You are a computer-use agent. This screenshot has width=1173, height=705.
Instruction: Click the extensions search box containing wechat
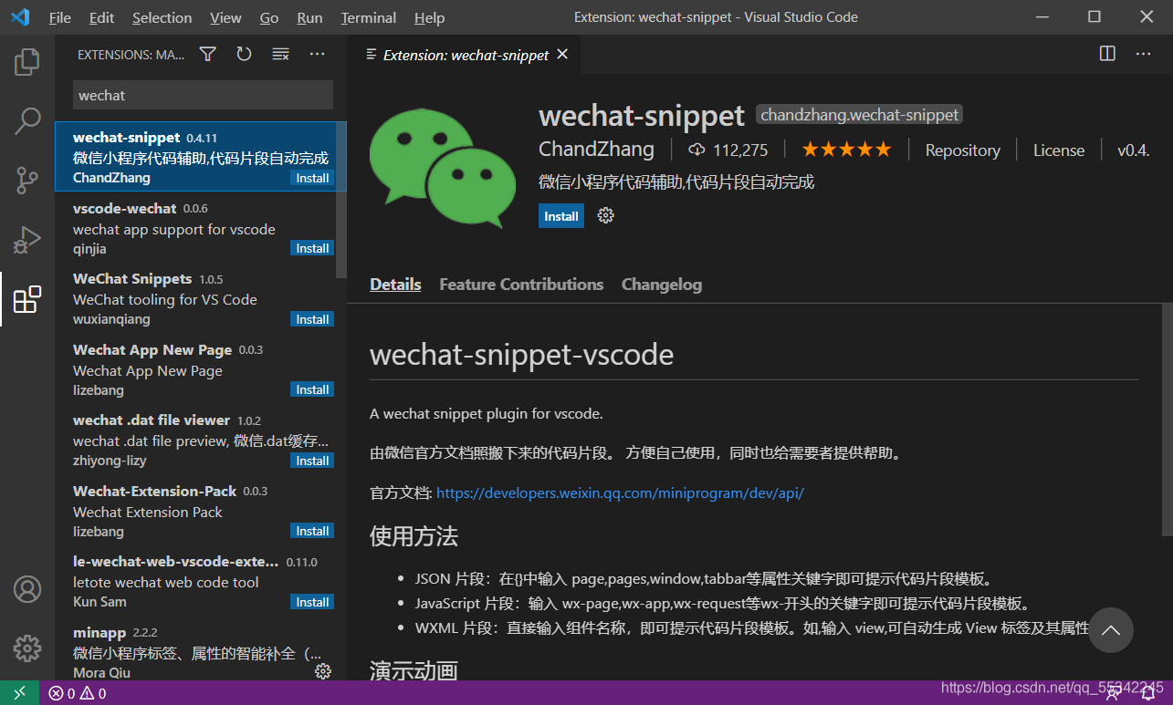[203, 95]
